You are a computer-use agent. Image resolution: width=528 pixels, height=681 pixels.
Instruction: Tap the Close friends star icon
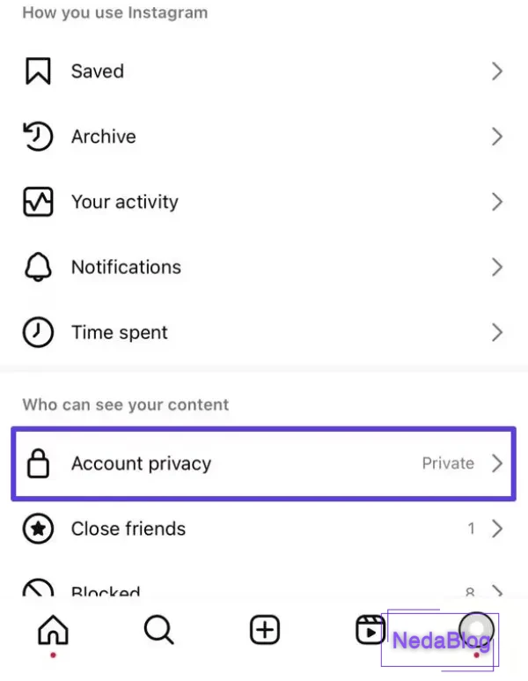[38, 529]
